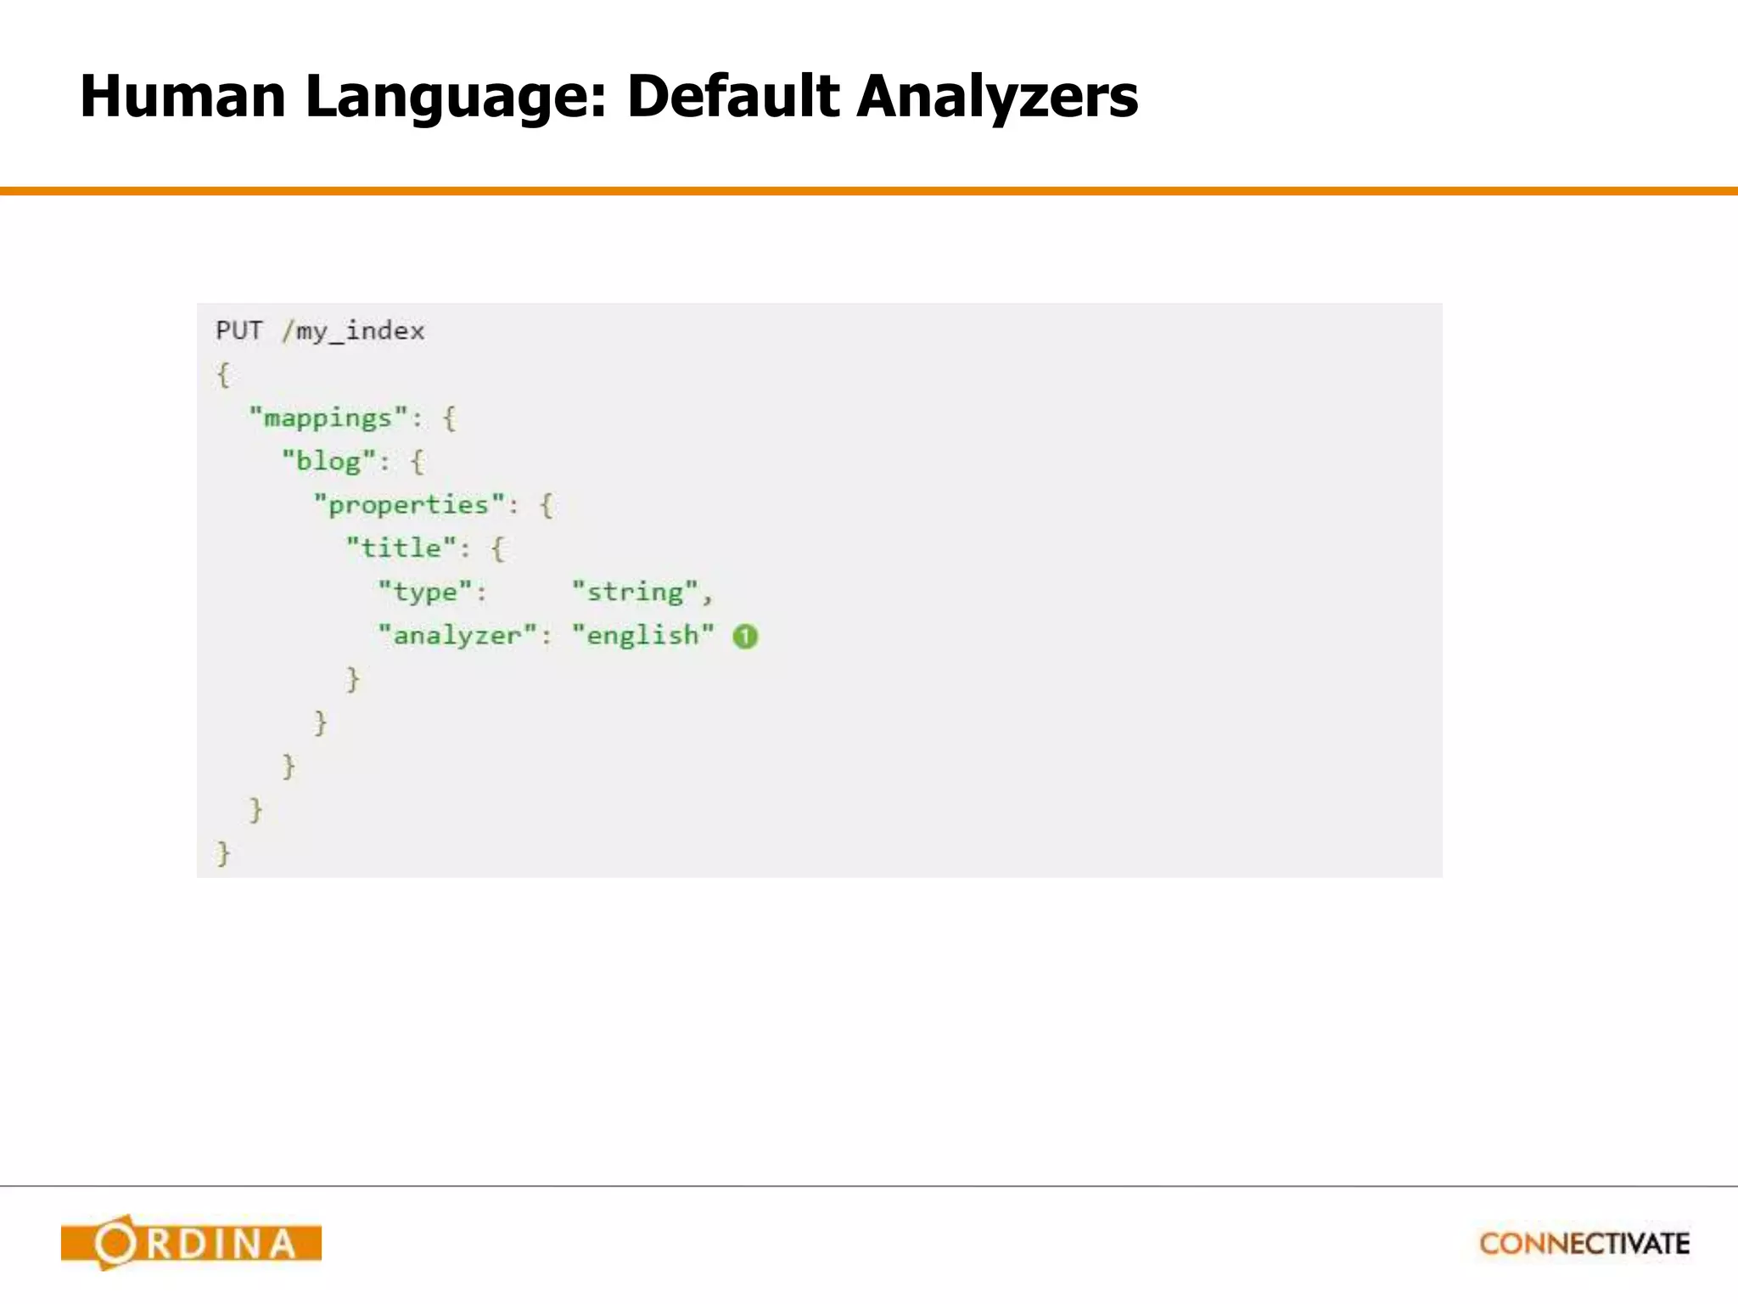1738x1304 pixels.
Task: Click the "type": key
Action: (433, 592)
